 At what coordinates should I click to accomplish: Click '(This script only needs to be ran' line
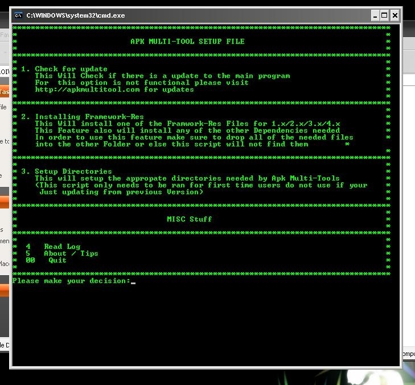201,185
